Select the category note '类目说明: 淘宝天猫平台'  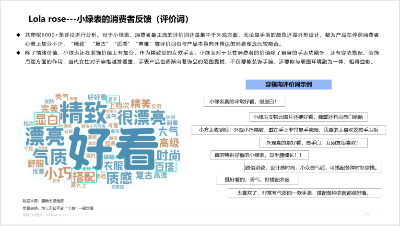[58, 208]
